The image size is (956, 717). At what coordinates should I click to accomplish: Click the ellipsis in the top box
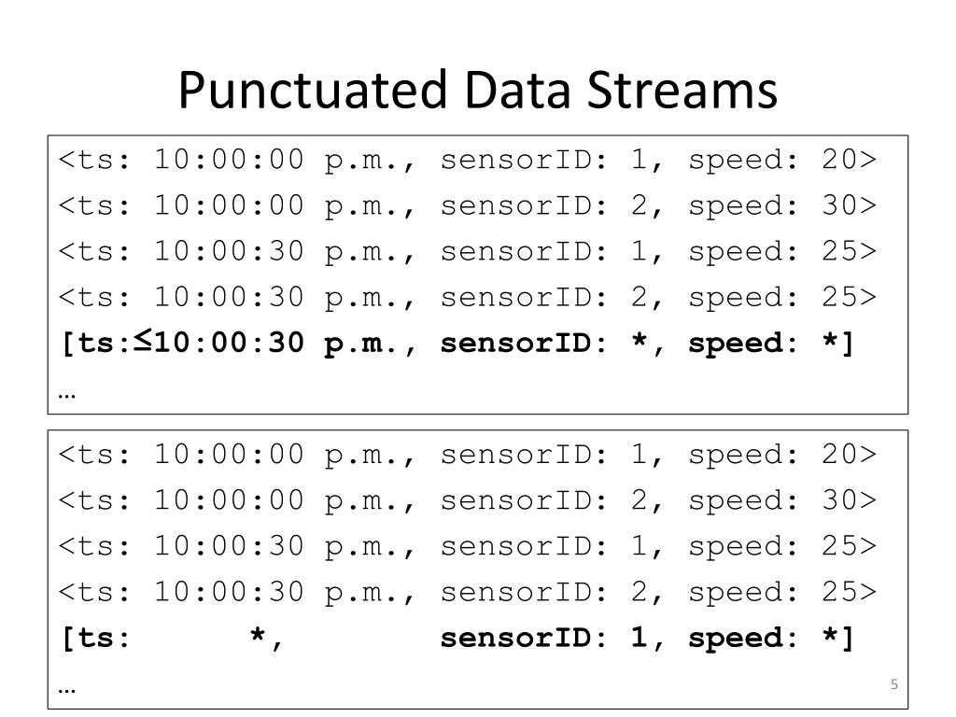tap(66, 396)
